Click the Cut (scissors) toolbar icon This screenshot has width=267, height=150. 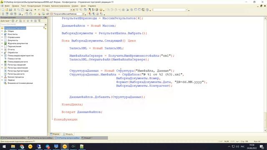coord(15,10)
